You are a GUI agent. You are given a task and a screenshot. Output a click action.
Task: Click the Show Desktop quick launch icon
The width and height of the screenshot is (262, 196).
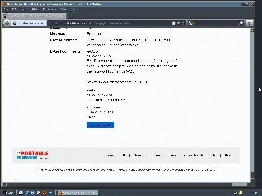coord(21,193)
